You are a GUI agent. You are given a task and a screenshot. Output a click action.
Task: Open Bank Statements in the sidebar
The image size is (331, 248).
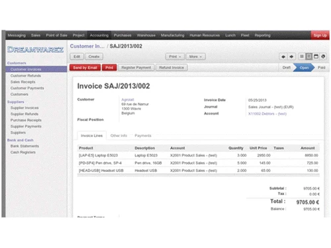24,146
